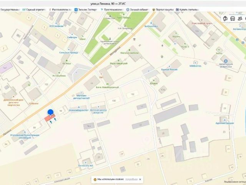Screen dimensions: 246x185
Task: Open the map layers icon in the top-right toolbar
Action: pos(225,18)
